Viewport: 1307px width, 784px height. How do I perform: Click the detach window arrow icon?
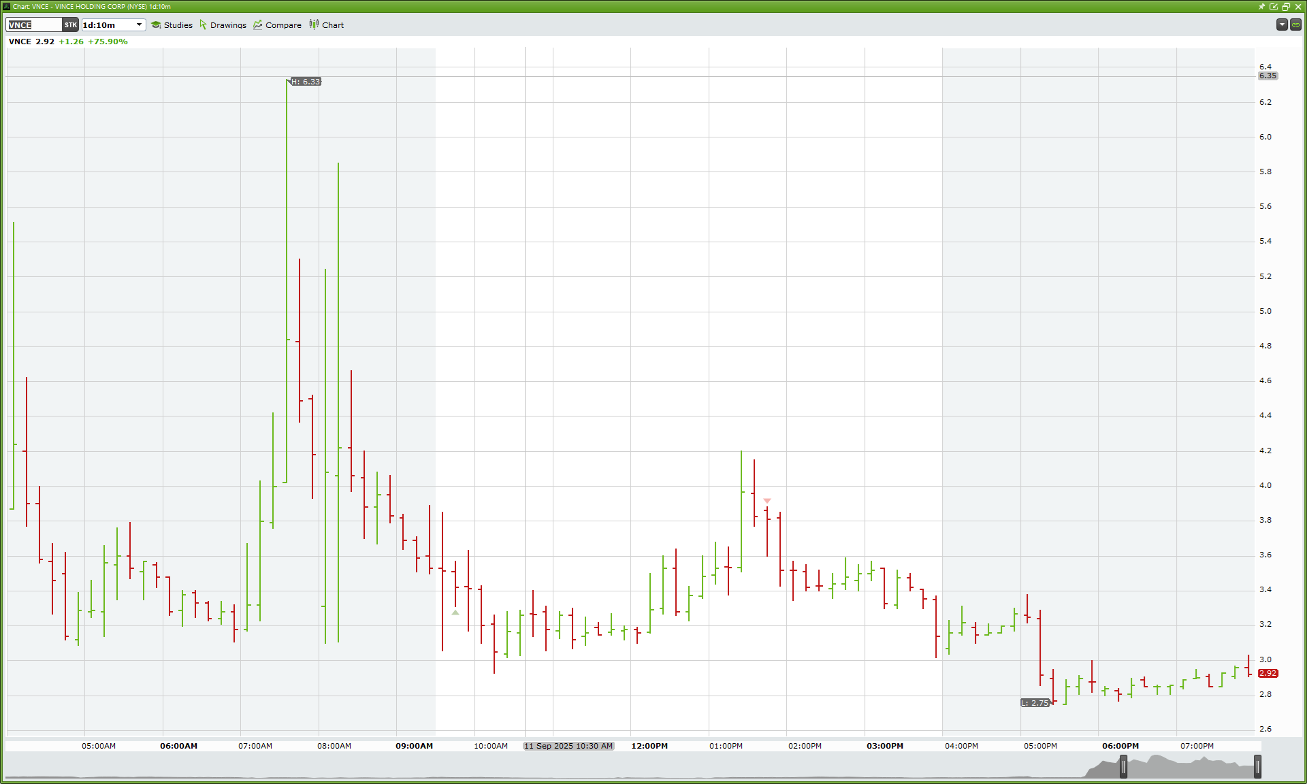[x=1274, y=6]
